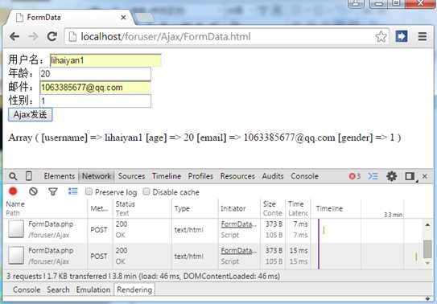Click the requests summary status bar text

(143, 276)
